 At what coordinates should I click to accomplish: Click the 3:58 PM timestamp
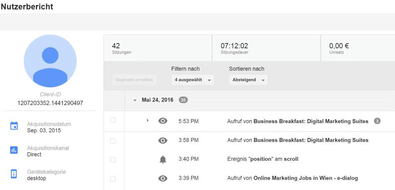tap(188, 140)
